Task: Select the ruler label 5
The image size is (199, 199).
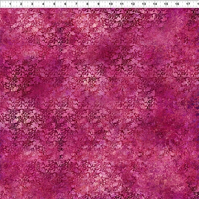Action: tap(54, 4)
